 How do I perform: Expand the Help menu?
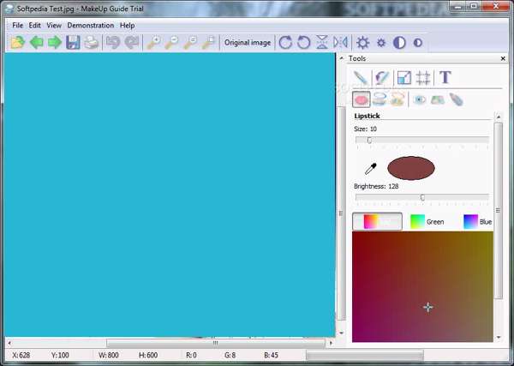click(127, 26)
